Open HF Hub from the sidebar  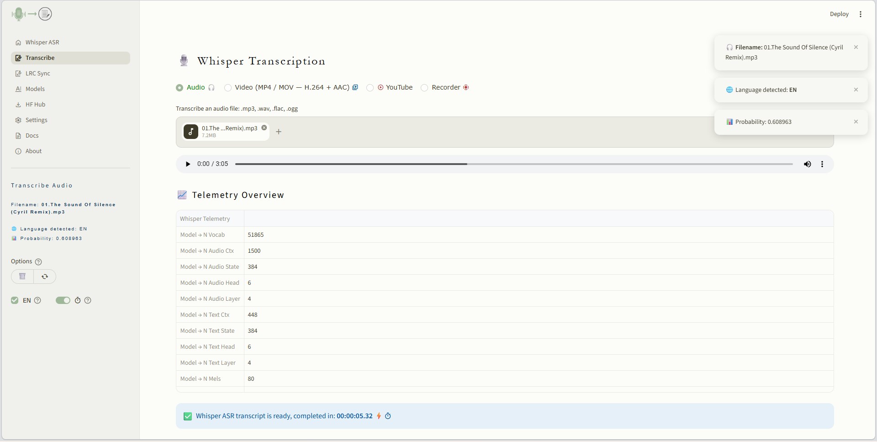[70, 104]
